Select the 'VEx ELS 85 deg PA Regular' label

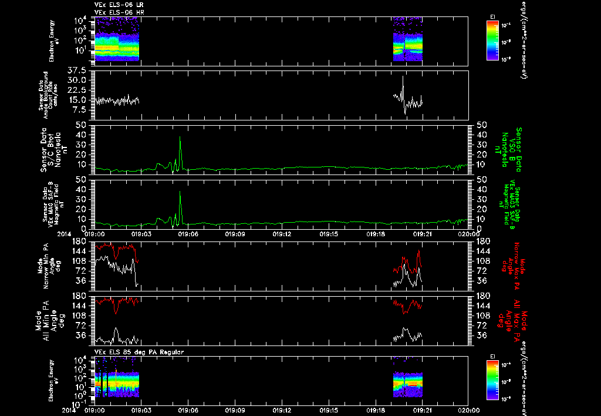coord(139,352)
